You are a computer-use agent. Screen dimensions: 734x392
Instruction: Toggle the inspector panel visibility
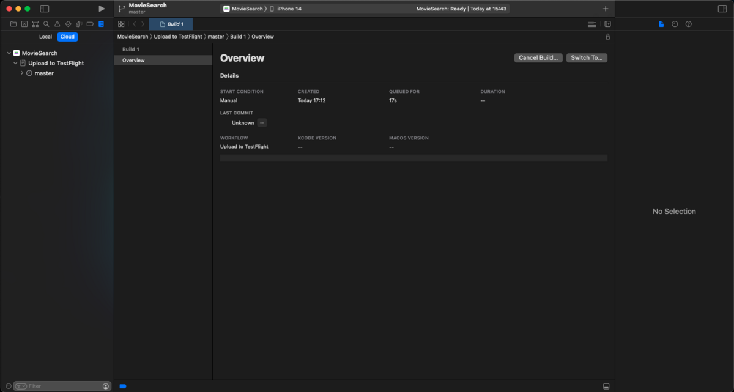point(722,9)
